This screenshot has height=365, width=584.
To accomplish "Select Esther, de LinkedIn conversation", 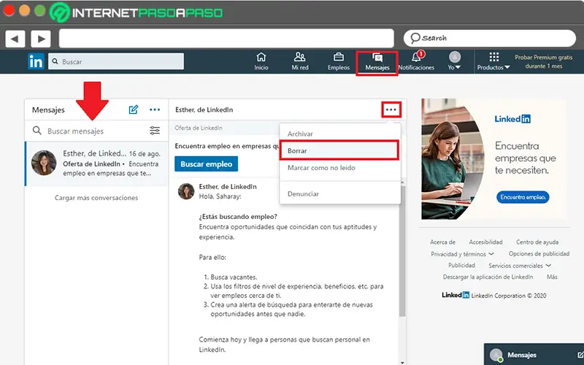I will point(96,163).
